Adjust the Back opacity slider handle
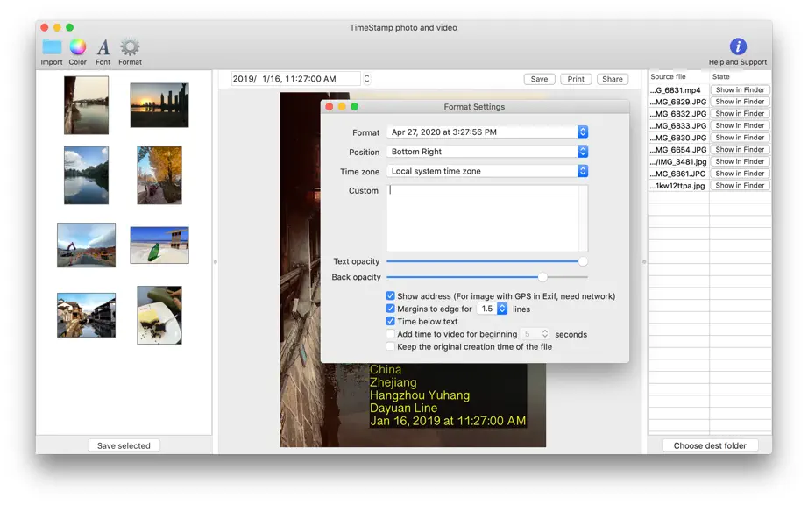 pyautogui.click(x=542, y=277)
